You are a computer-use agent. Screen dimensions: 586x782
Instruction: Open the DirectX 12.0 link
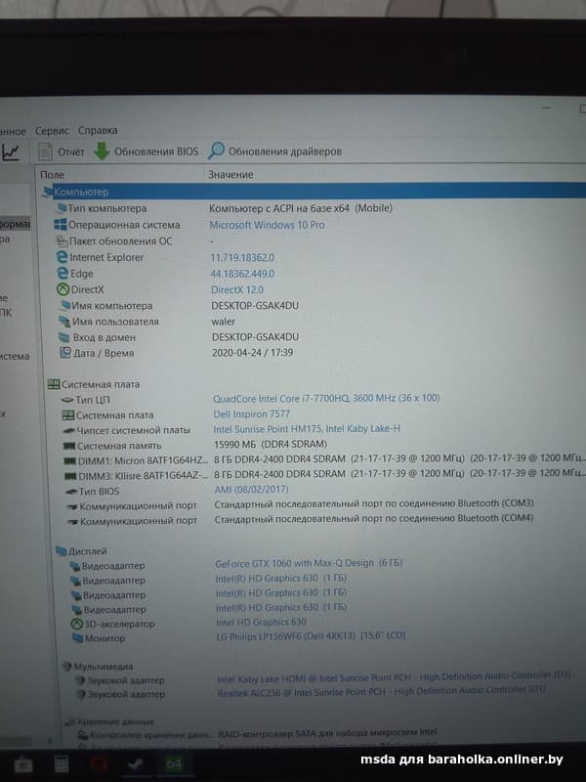click(237, 289)
